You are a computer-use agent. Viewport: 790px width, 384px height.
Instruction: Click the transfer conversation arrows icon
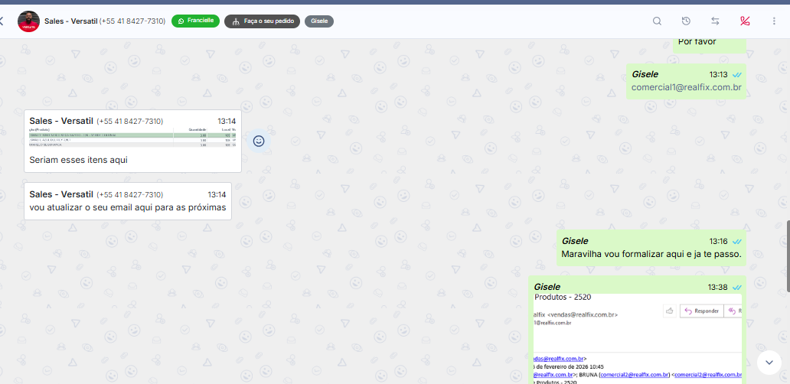coord(715,21)
